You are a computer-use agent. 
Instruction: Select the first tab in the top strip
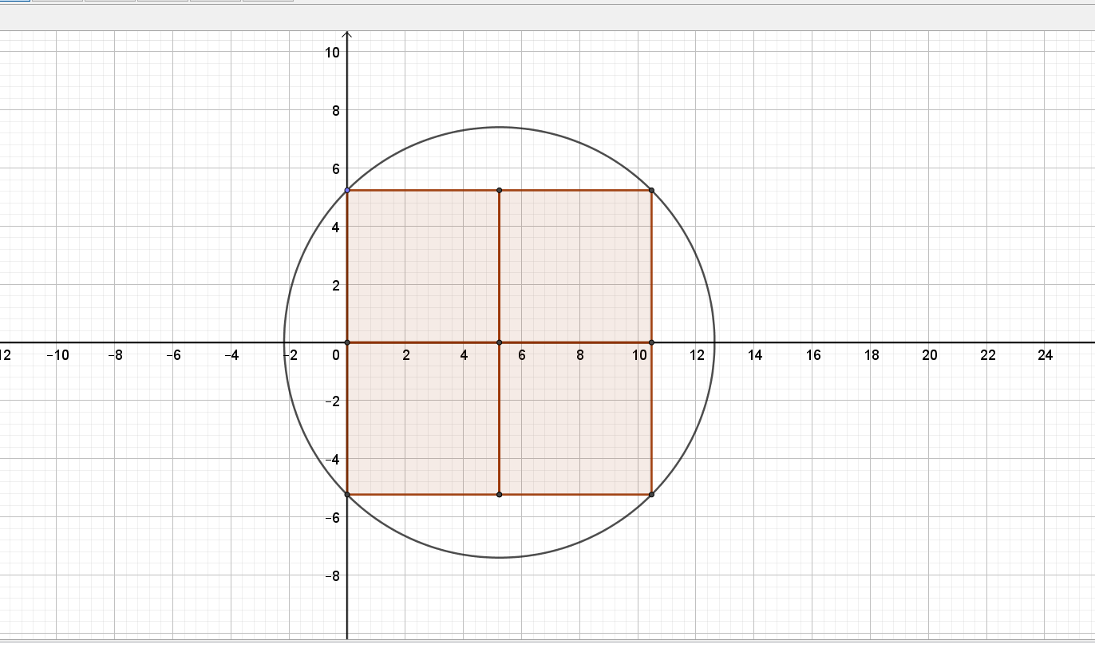(x=15, y=1)
